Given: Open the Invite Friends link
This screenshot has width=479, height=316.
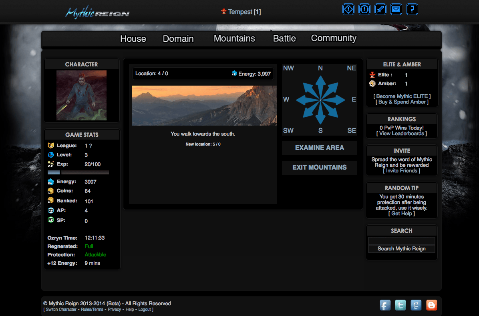Looking at the screenshot, I should click(402, 170).
